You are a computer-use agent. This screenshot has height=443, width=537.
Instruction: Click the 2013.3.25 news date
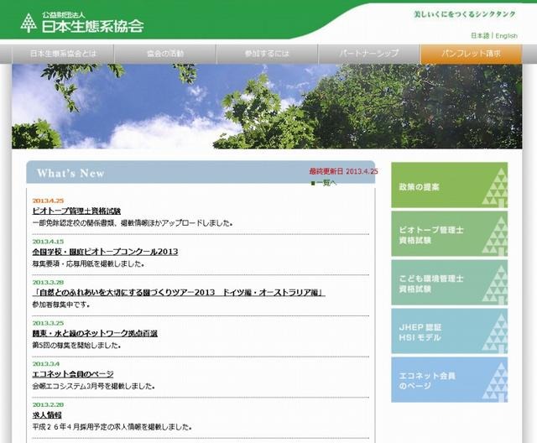[x=49, y=323]
